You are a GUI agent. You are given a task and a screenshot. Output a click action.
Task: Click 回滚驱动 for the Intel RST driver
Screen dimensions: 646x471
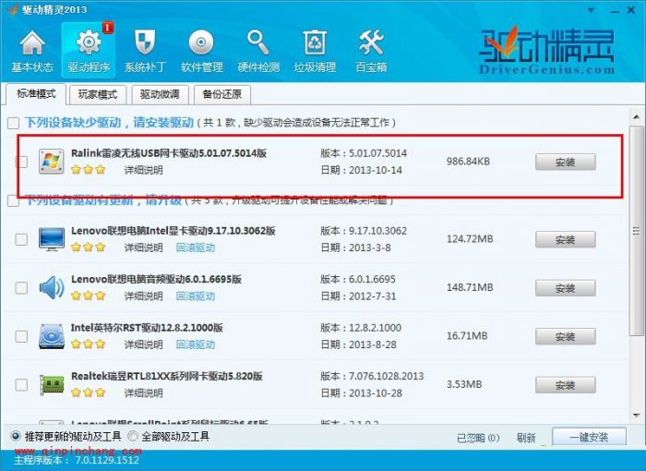(x=196, y=344)
